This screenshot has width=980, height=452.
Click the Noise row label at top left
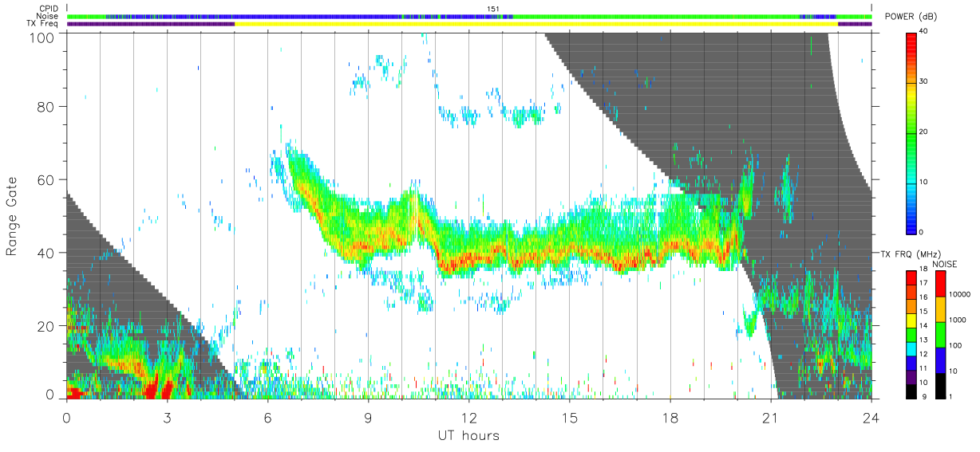(48, 16)
